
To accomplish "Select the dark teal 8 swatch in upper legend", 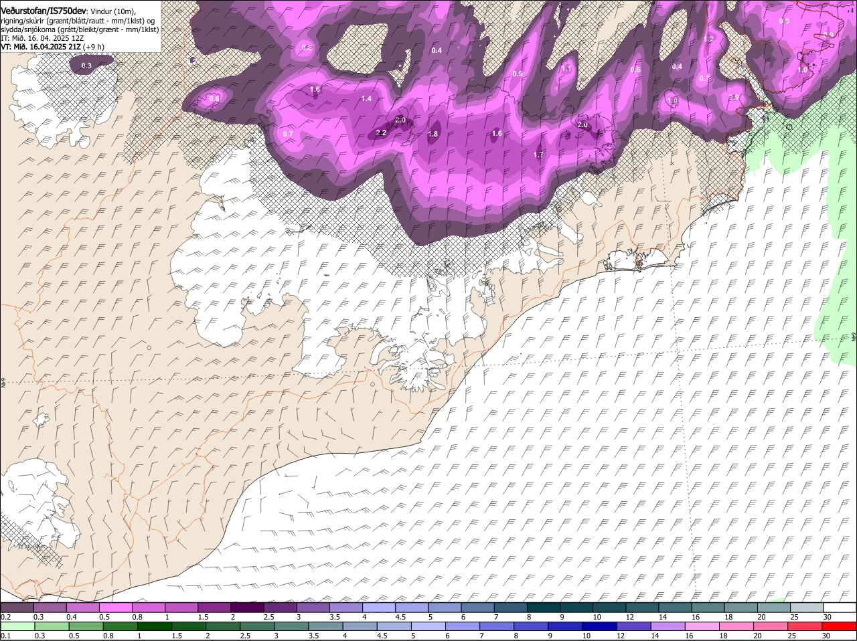I will (x=543, y=608).
